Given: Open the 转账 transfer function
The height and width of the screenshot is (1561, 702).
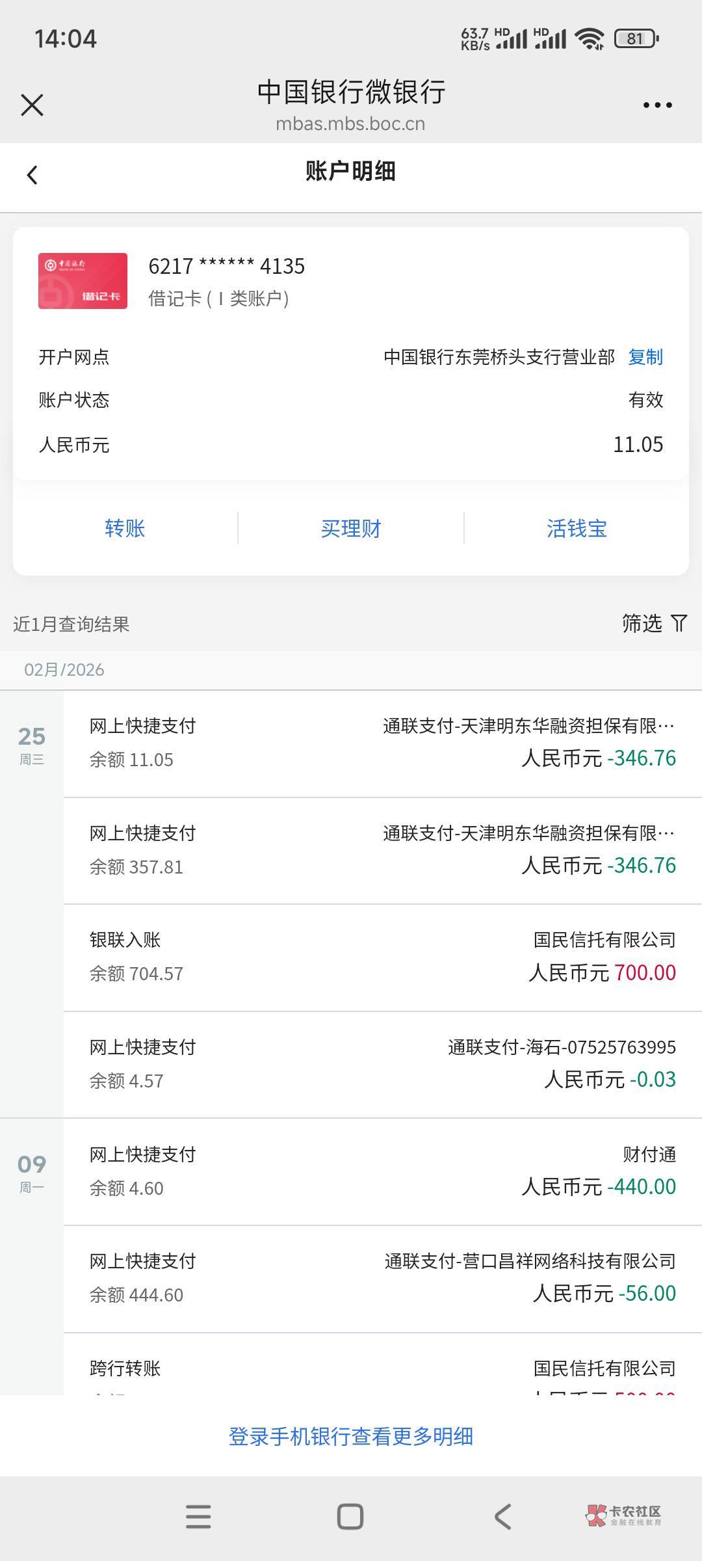Looking at the screenshot, I should click(x=125, y=528).
